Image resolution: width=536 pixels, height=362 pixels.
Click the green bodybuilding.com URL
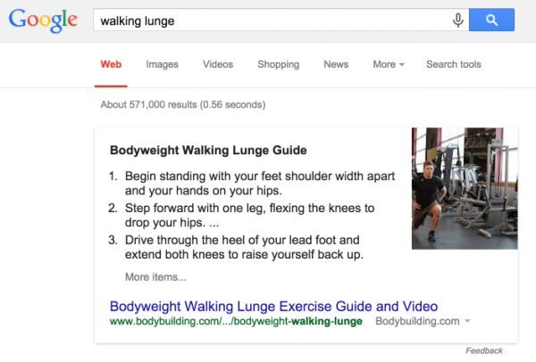click(x=236, y=321)
